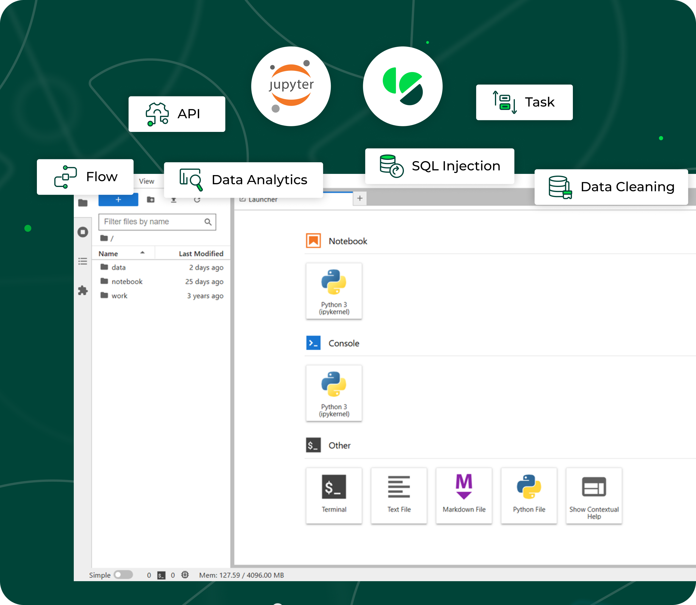696x605 pixels.
Task: Click the Mem: 127.59 / 4096.00 MB status
Action: click(242, 575)
